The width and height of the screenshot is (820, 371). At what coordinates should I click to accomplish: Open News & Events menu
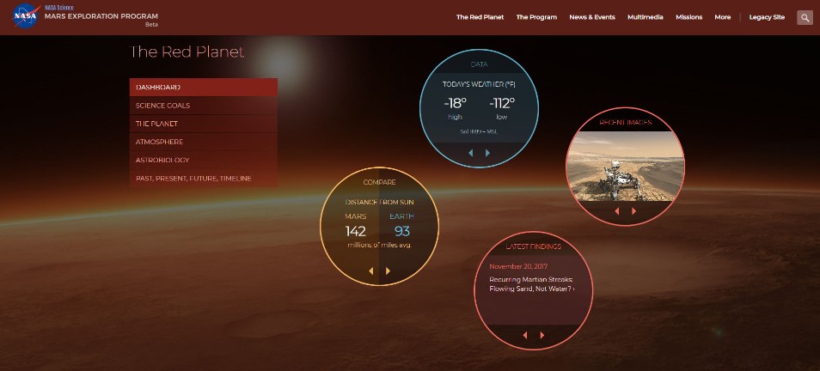[x=592, y=17]
